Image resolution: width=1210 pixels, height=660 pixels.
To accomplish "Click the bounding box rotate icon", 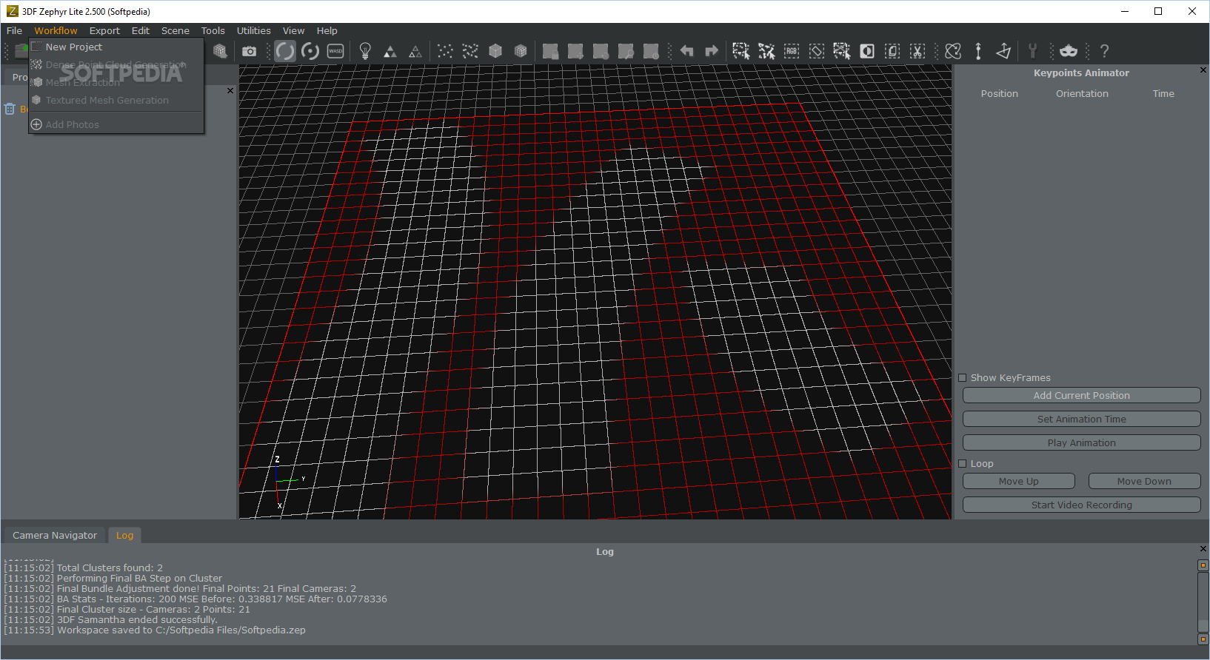I will 601,51.
